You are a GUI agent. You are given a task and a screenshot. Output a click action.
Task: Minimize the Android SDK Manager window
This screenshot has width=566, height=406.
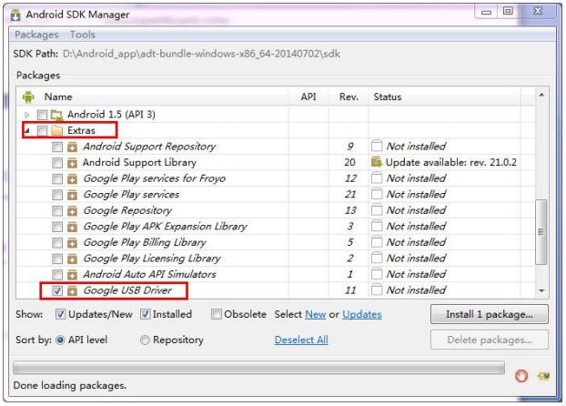[486, 12]
